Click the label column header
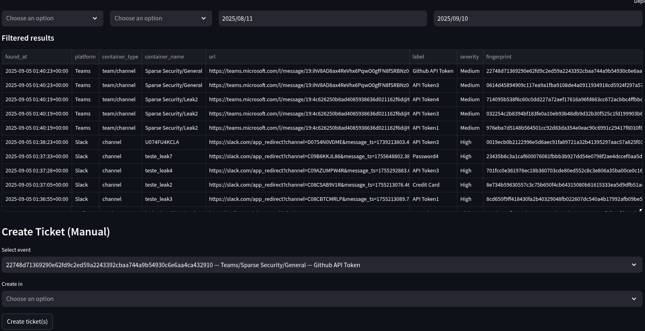The height and width of the screenshot is (331, 645). click(x=418, y=57)
